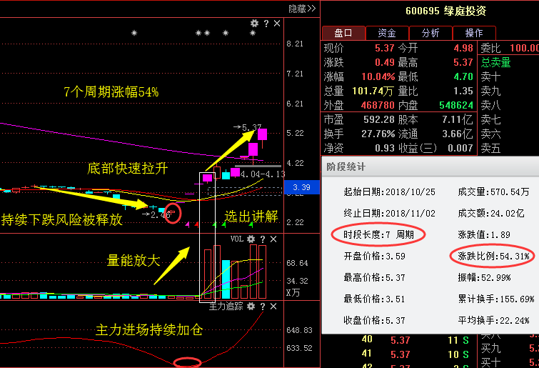
Task: Switch to the 操作 tab
Action: (474, 33)
